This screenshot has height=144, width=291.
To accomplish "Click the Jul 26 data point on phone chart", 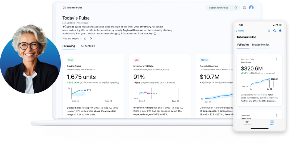I will pos(269,79).
